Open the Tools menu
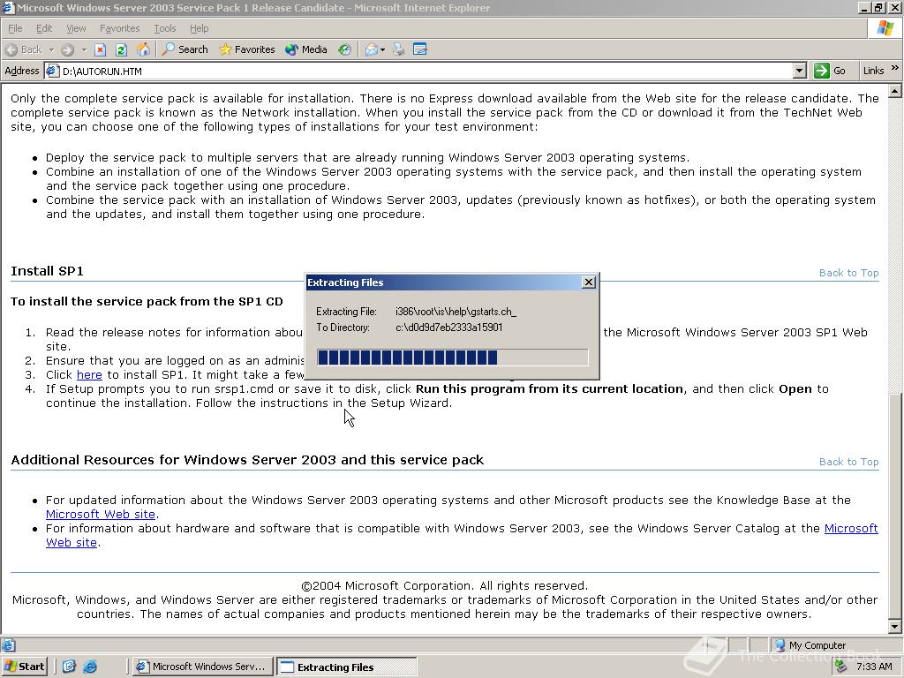This screenshot has width=904, height=678. (164, 28)
